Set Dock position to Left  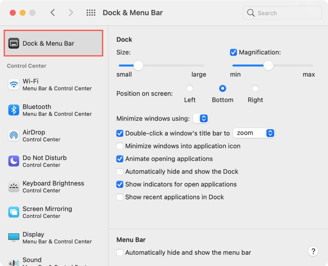tap(190, 88)
